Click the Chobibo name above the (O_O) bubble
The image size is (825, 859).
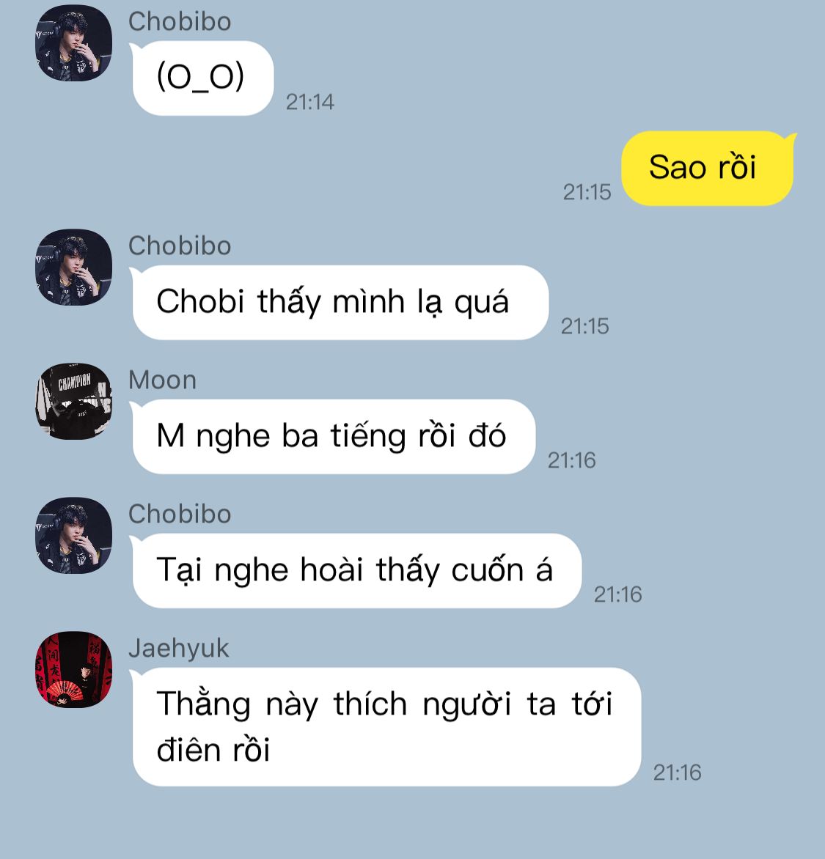[x=180, y=22]
